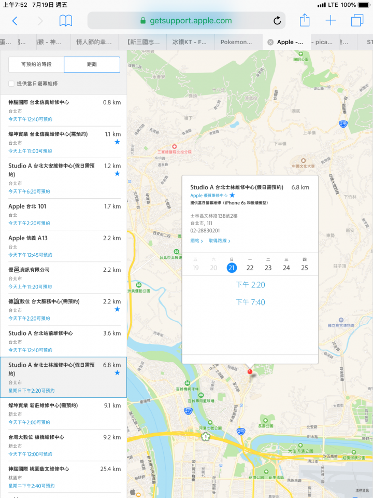Select date 22 in the calendar strip
This screenshot has height=498, width=373.
pyautogui.click(x=250, y=268)
